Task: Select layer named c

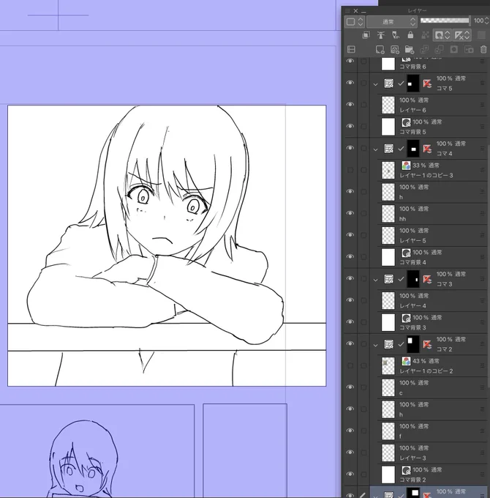Action: click(x=432, y=388)
